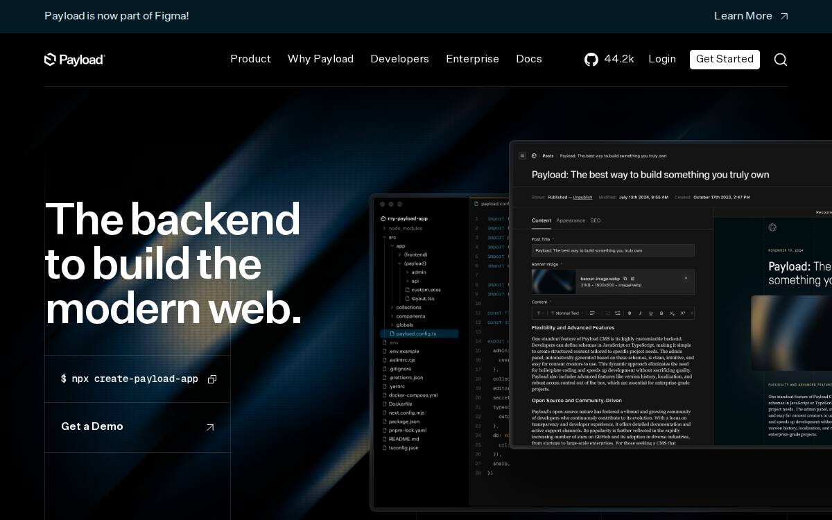Click the Posts breadcrumb in the editor
This screenshot has height=520, width=832.
548,156
